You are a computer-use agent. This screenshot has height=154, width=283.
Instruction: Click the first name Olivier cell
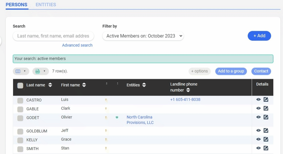(x=67, y=117)
